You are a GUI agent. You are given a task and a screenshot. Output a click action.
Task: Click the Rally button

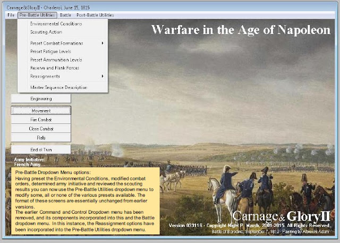[41, 138]
